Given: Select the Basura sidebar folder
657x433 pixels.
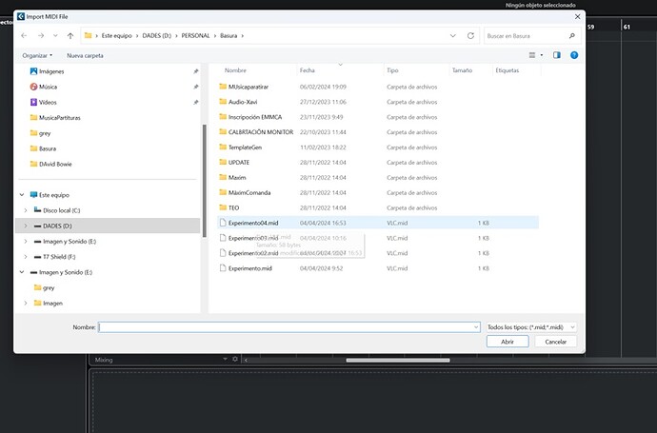Looking at the screenshot, I should tap(43, 148).
